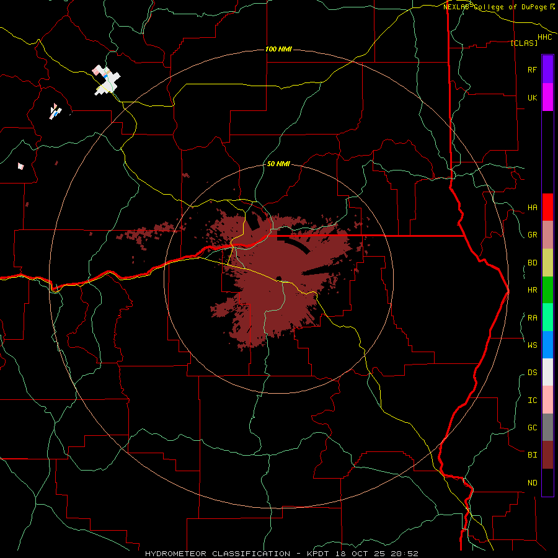The height and width of the screenshot is (558, 558).
Task: Click the BI dark red legend swatch
Action: tap(547, 455)
